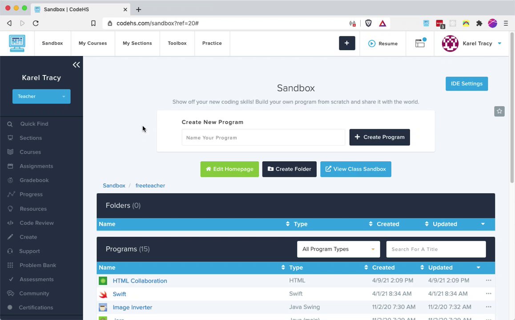Select the Sandbox | CodeHS browser tab
Screen dimensions: 515x320
point(80,9)
